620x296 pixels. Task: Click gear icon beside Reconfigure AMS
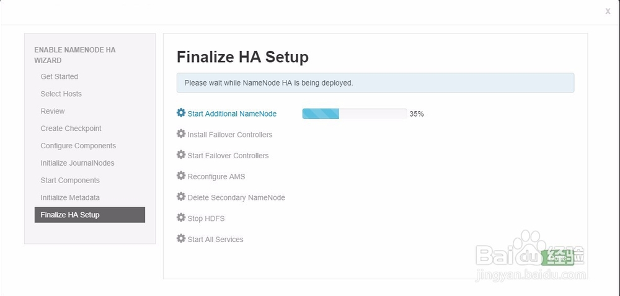coord(181,176)
